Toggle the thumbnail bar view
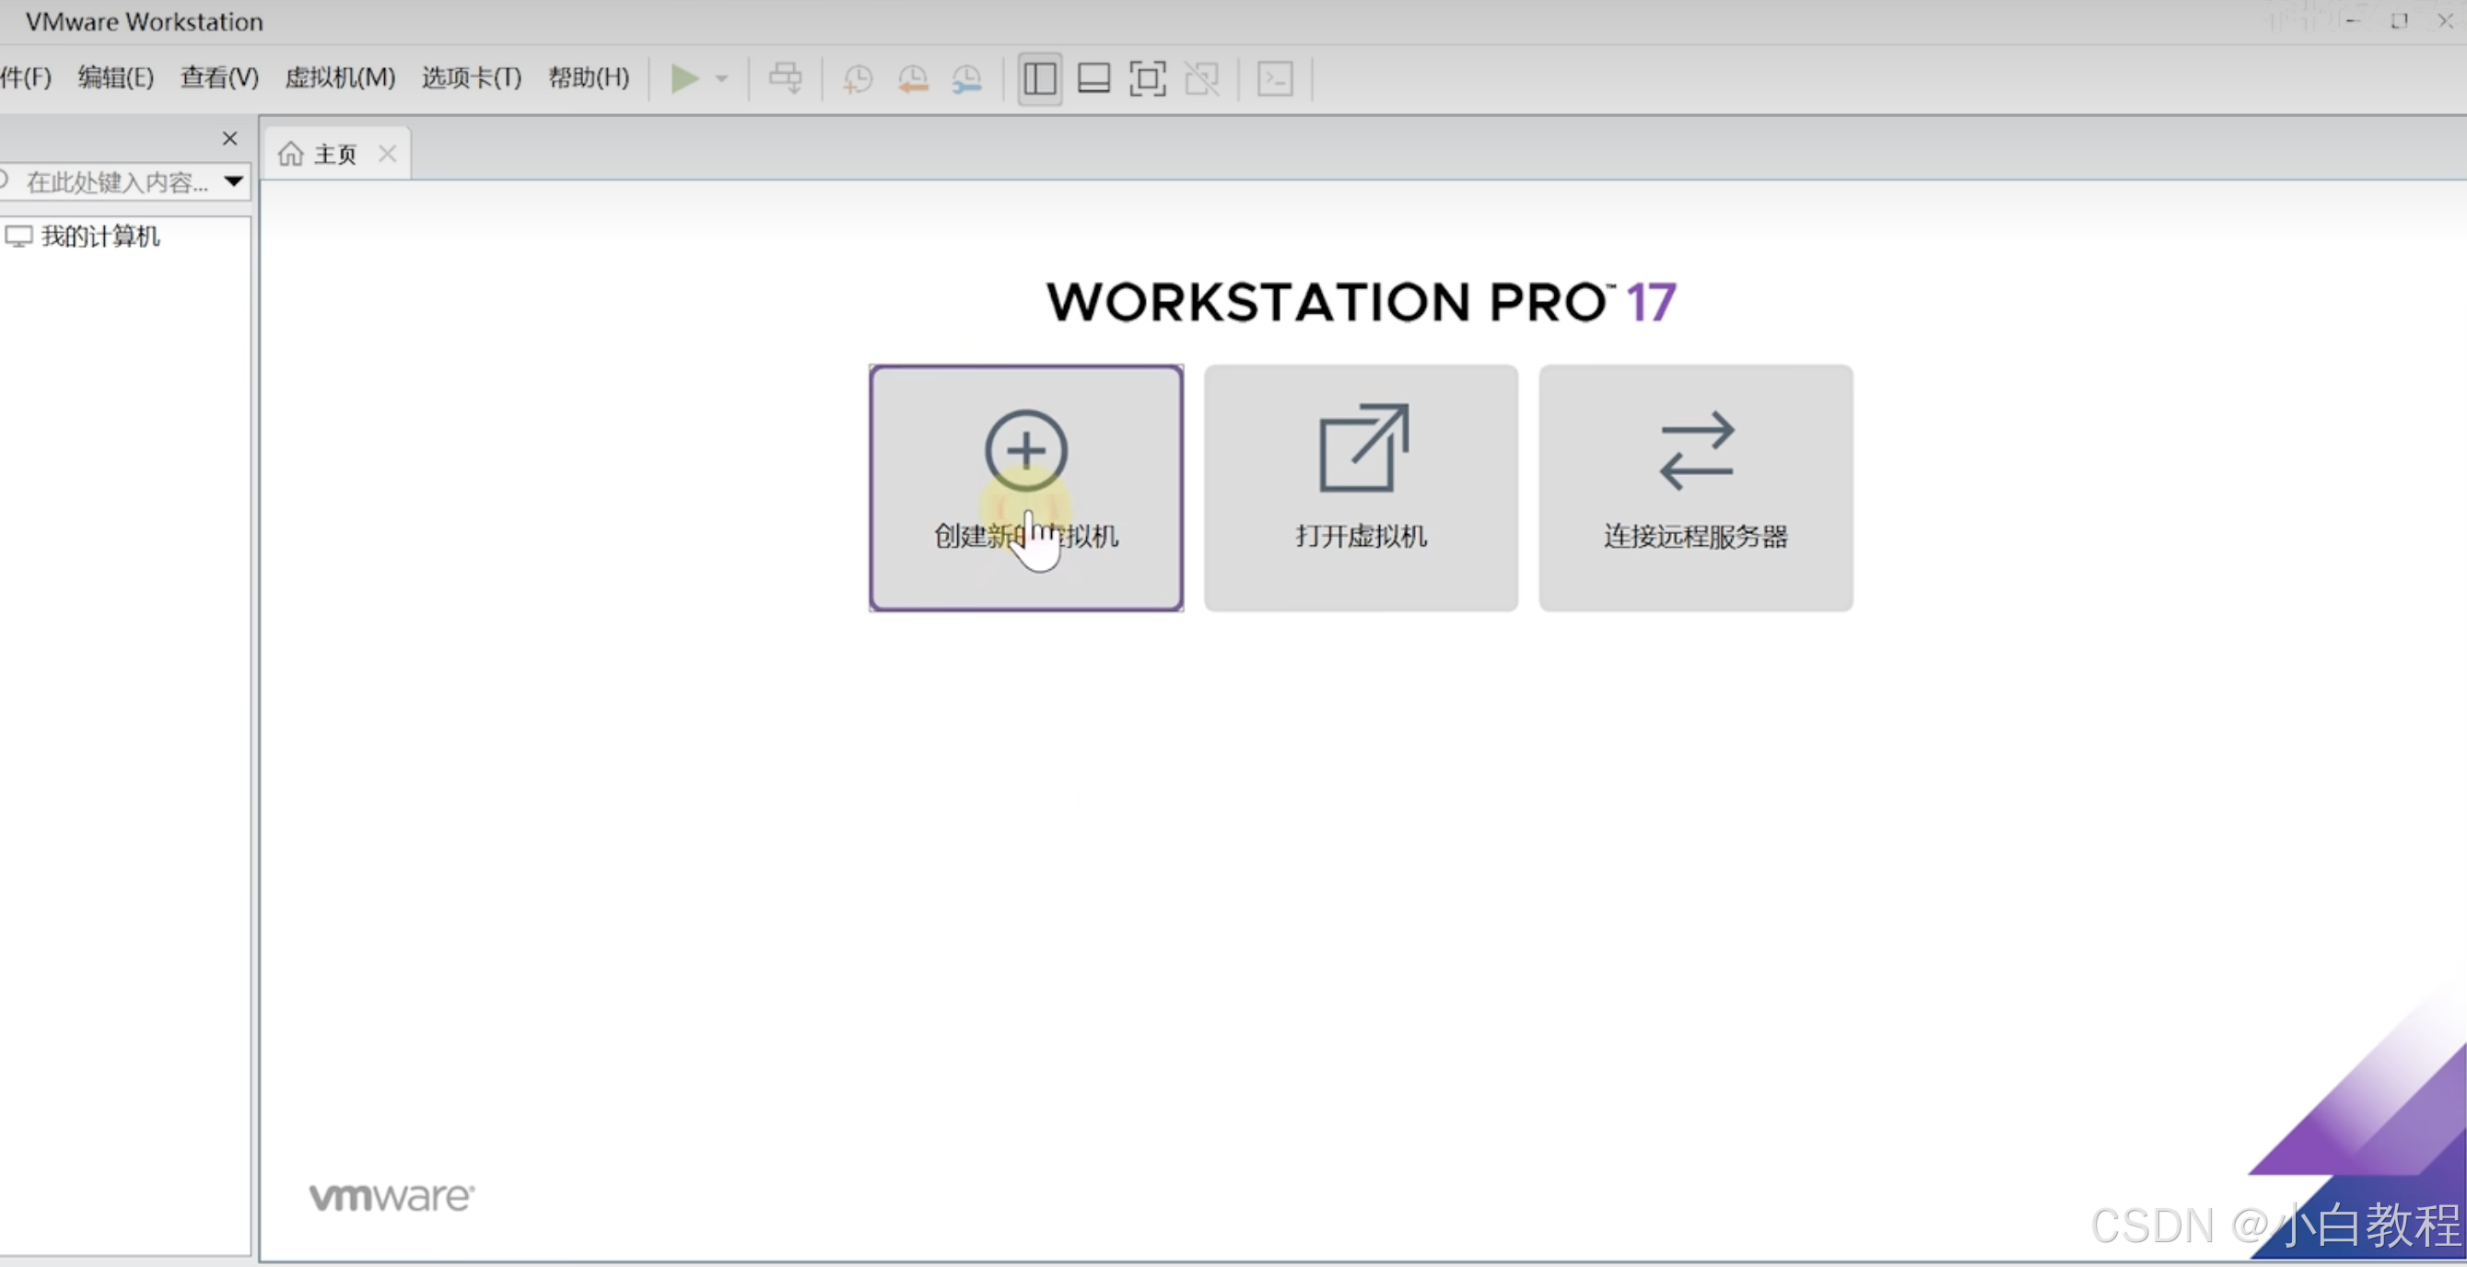This screenshot has height=1267, width=2467. tap(1093, 78)
